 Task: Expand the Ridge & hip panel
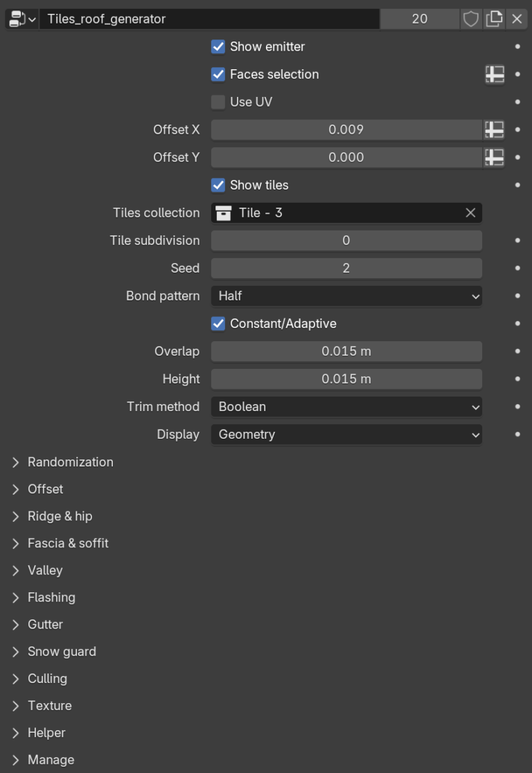click(60, 516)
